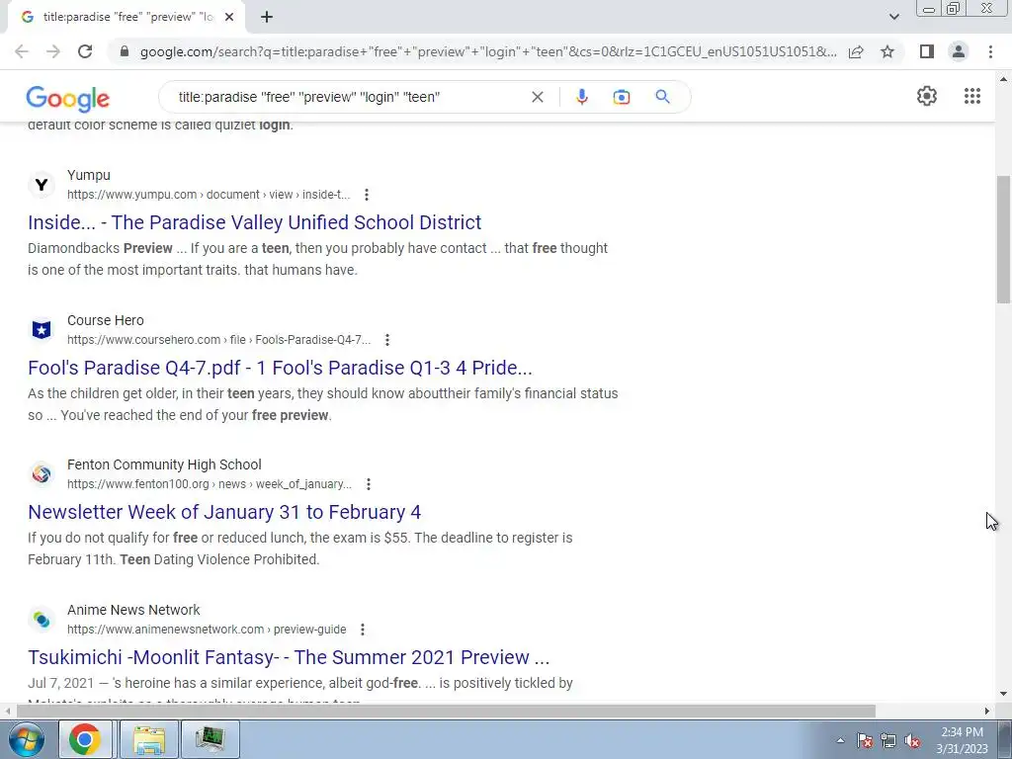
Task: Open the Tsukimichi Moonlit Fantasy preview link
Action: pos(289,657)
